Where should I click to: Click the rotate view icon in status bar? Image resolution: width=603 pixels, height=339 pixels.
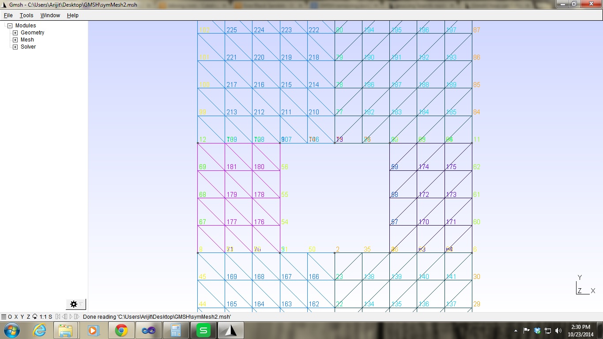point(35,316)
